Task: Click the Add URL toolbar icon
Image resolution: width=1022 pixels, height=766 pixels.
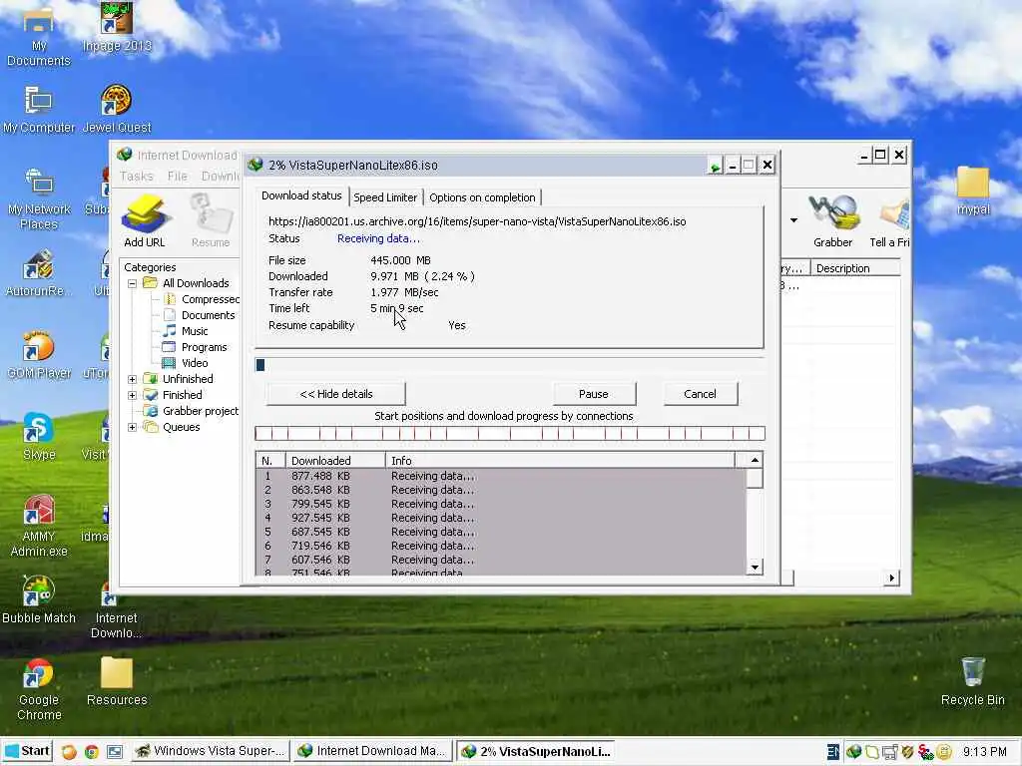Action: pos(145,221)
